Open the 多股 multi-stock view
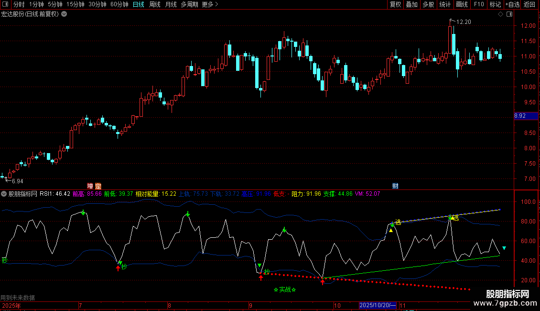540x311 pixels. pos(429,4)
